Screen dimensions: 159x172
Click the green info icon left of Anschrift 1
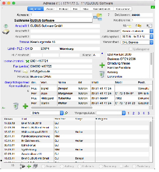point(6,26)
